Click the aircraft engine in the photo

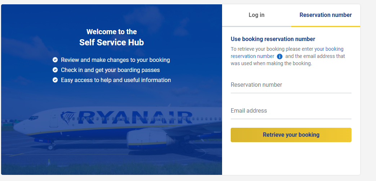146,138
